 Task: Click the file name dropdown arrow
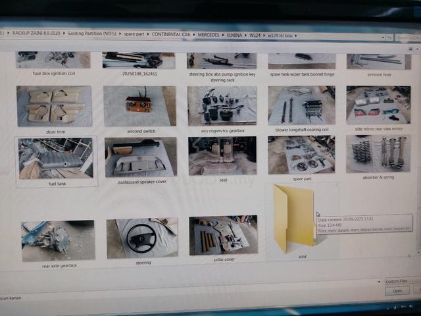click(379, 282)
